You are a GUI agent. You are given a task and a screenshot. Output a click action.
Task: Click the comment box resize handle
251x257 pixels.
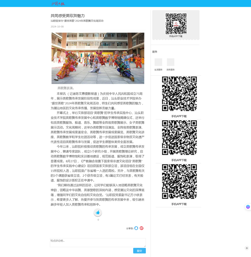[x=145, y=246]
